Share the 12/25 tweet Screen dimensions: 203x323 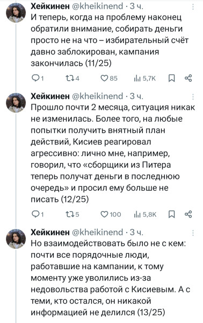188,214
